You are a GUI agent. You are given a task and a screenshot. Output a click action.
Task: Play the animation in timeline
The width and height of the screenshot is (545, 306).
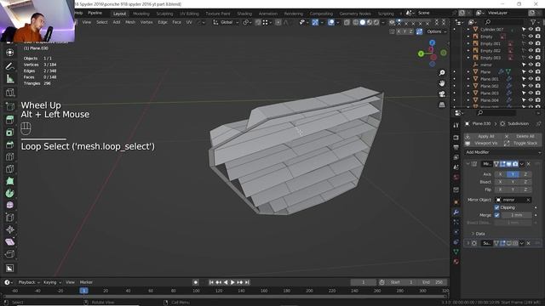point(232,282)
